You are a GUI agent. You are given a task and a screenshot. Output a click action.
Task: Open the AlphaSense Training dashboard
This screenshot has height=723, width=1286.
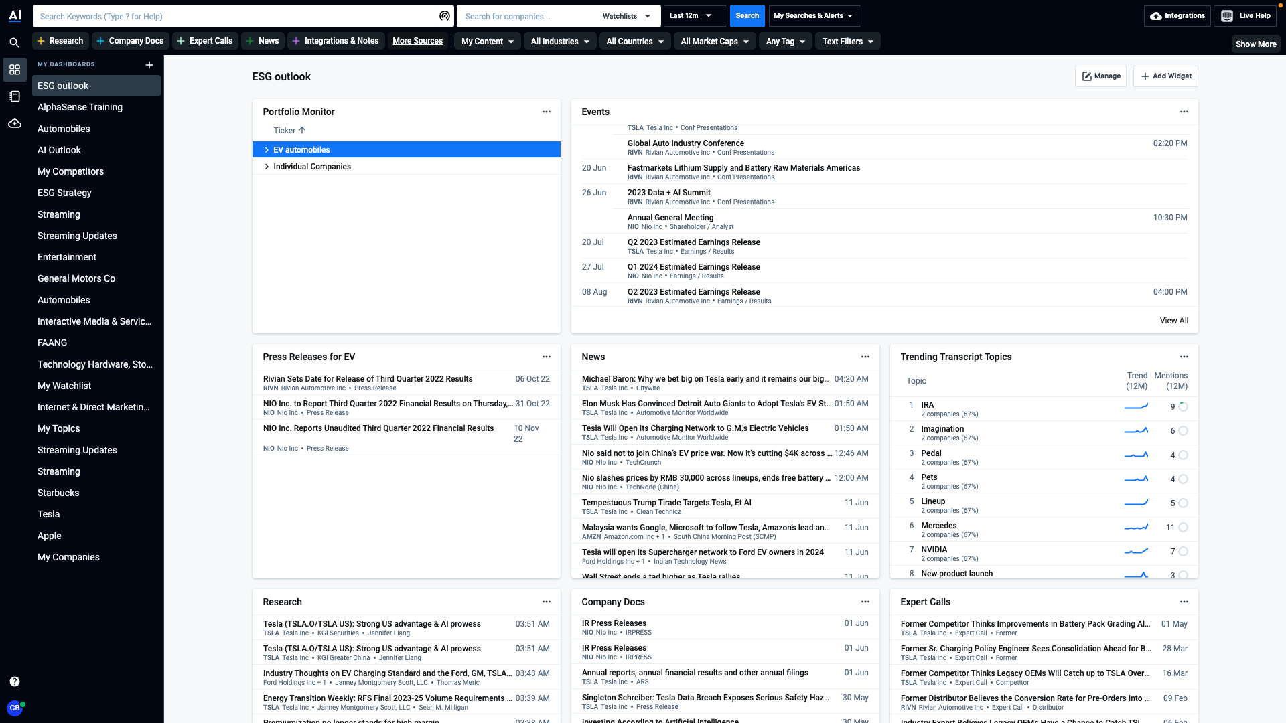(x=96, y=107)
